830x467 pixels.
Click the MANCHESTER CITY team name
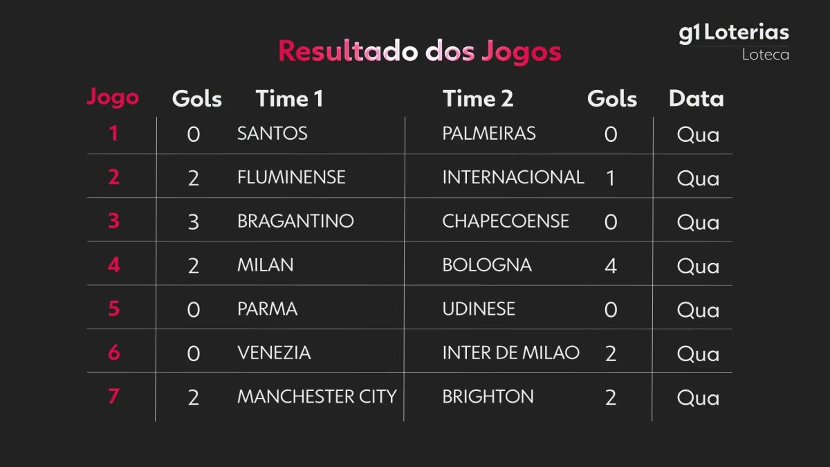317,396
